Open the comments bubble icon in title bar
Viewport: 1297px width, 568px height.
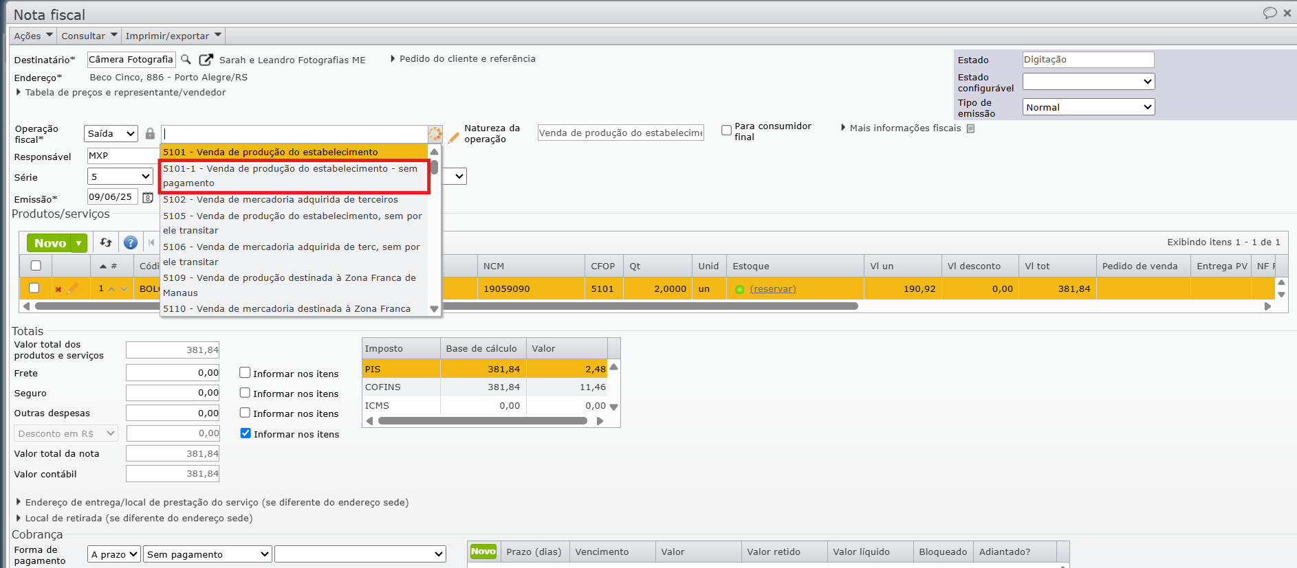point(1269,13)
